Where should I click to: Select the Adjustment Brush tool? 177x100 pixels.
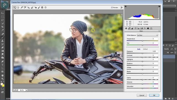click(39, 7)
